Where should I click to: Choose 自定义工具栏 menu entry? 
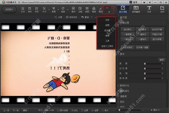(107, 46)
